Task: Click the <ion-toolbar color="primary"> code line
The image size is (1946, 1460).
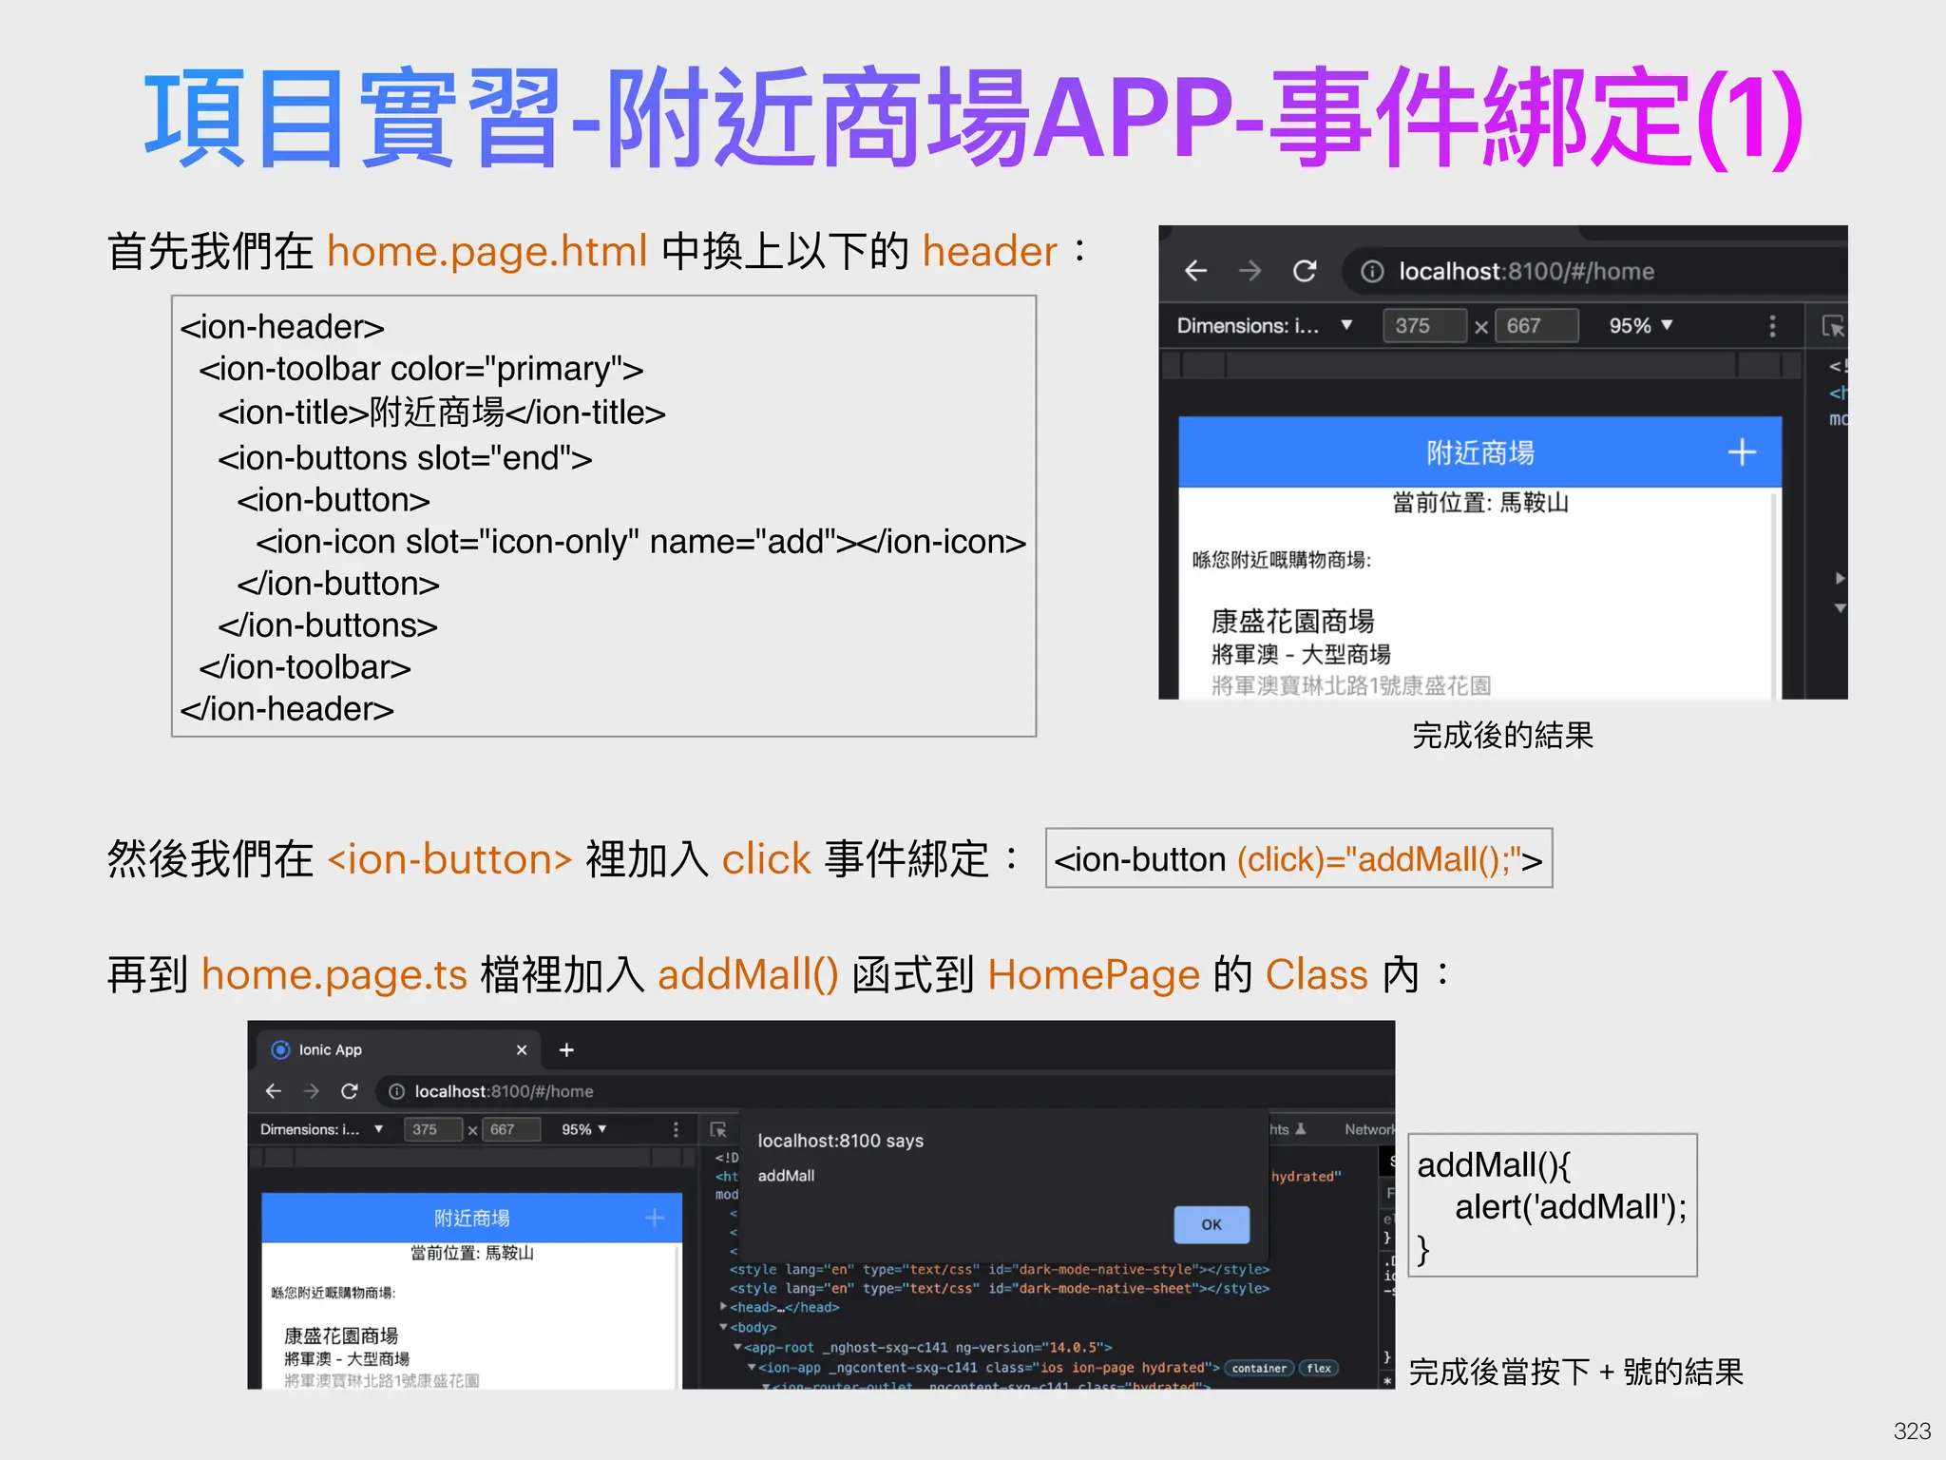Action: pos(421,369)
